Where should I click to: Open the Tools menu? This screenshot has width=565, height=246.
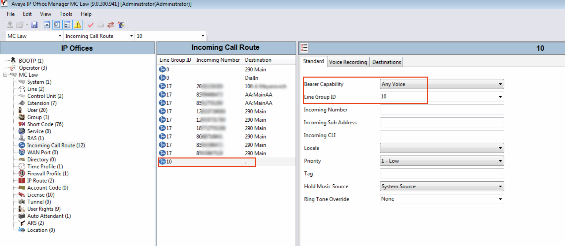66,14
